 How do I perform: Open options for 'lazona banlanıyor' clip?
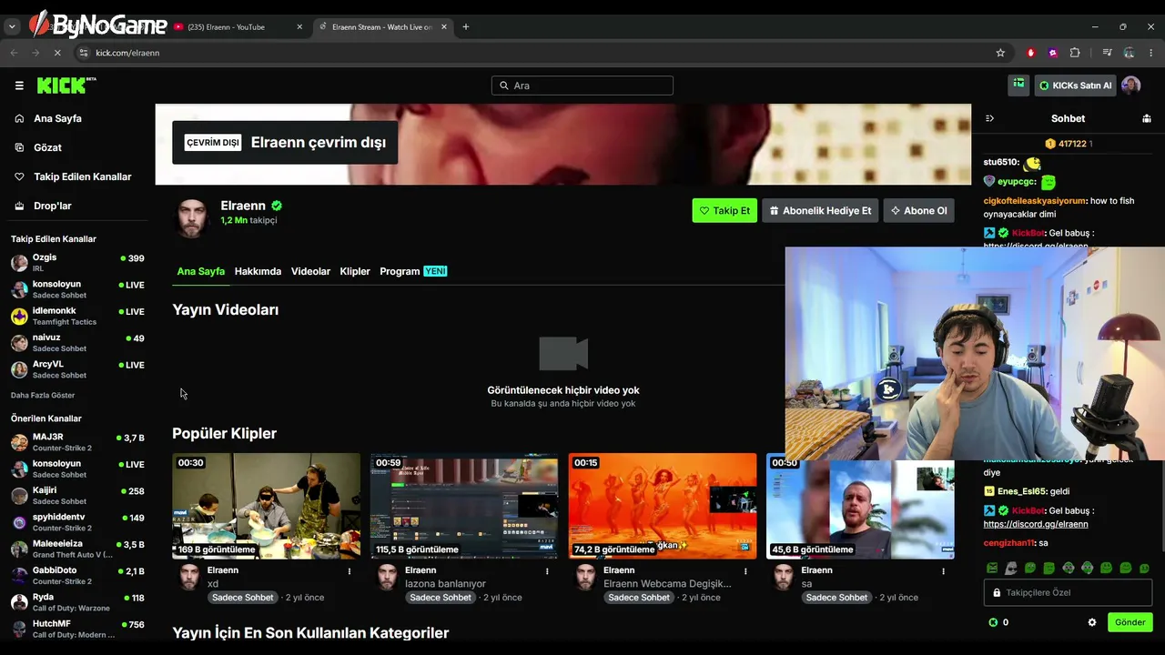547,571
